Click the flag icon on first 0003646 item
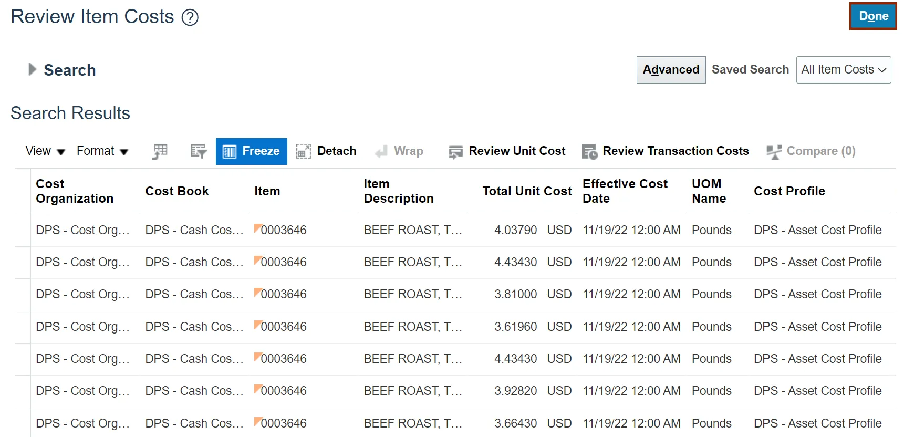The width and height of the screenshot is (904, 437). pyautogui.click(x=257, y=228)
